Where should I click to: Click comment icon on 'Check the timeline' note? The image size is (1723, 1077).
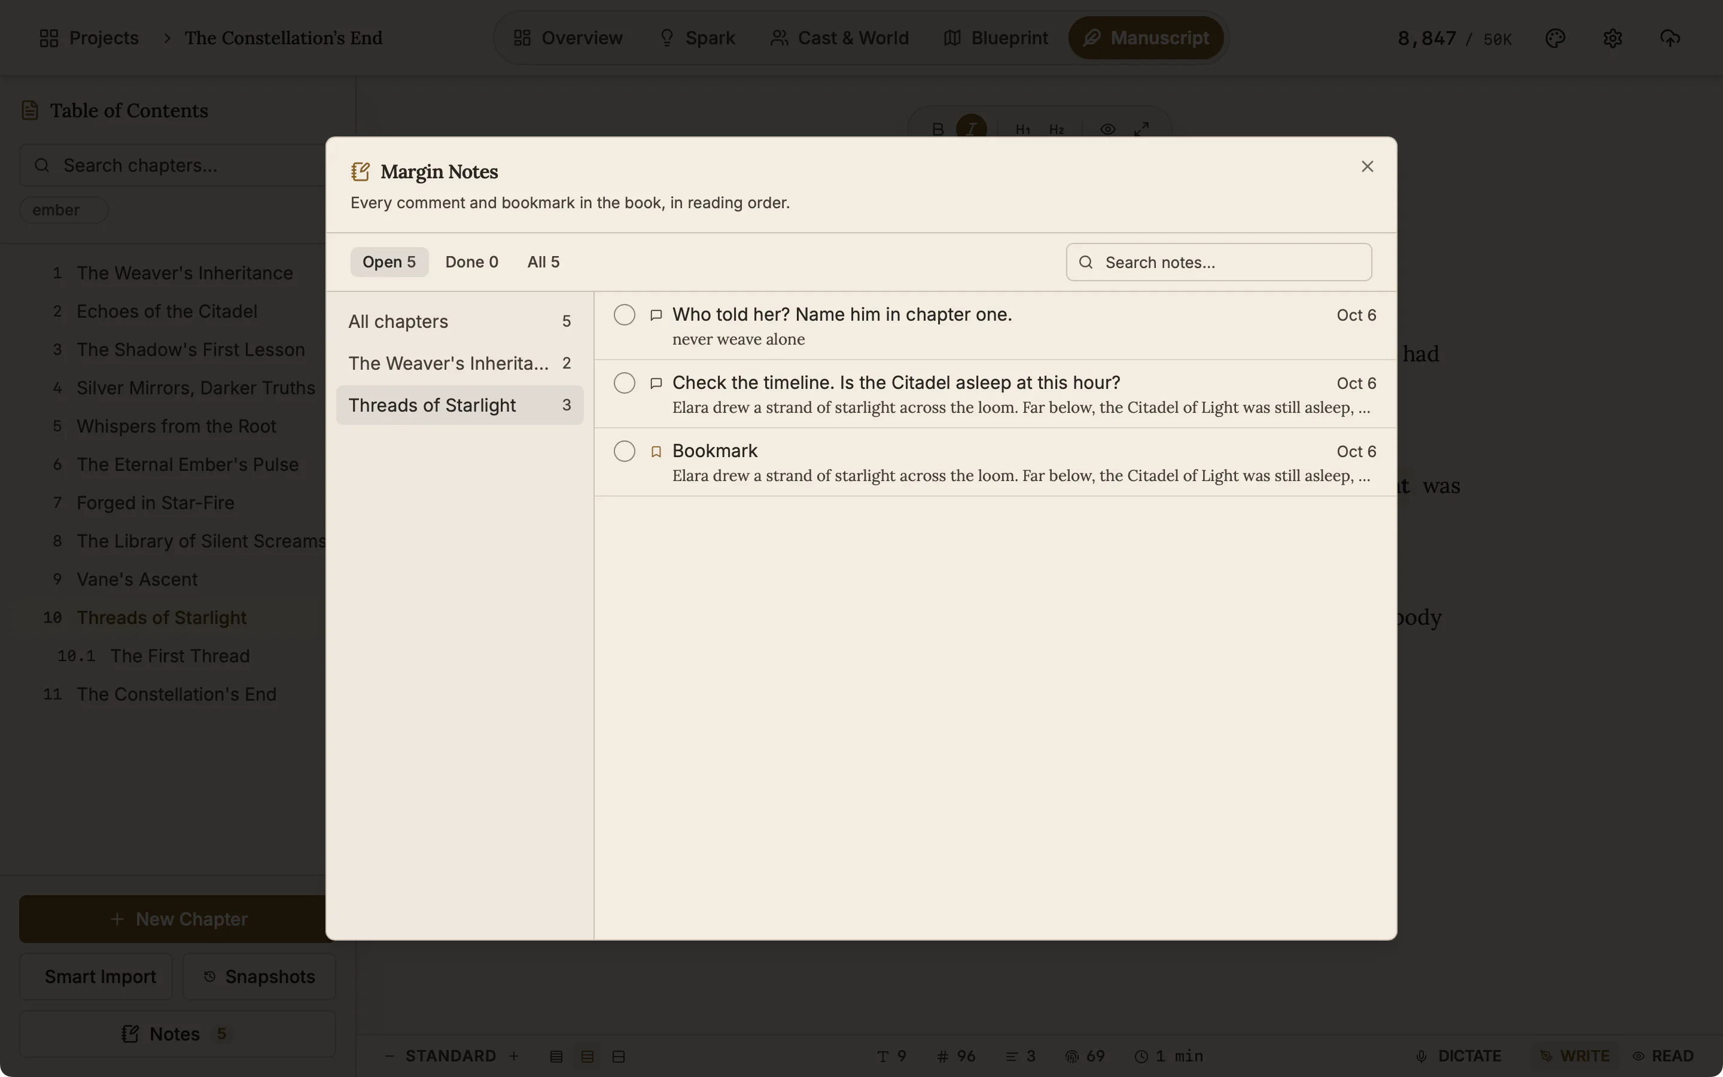(x=656, y=383)
